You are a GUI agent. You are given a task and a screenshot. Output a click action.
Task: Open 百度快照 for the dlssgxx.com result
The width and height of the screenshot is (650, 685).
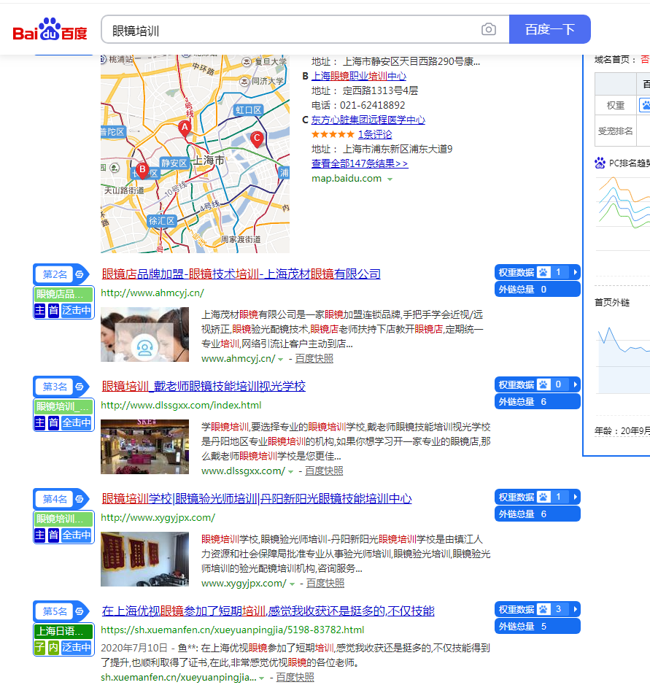(324, 471)
